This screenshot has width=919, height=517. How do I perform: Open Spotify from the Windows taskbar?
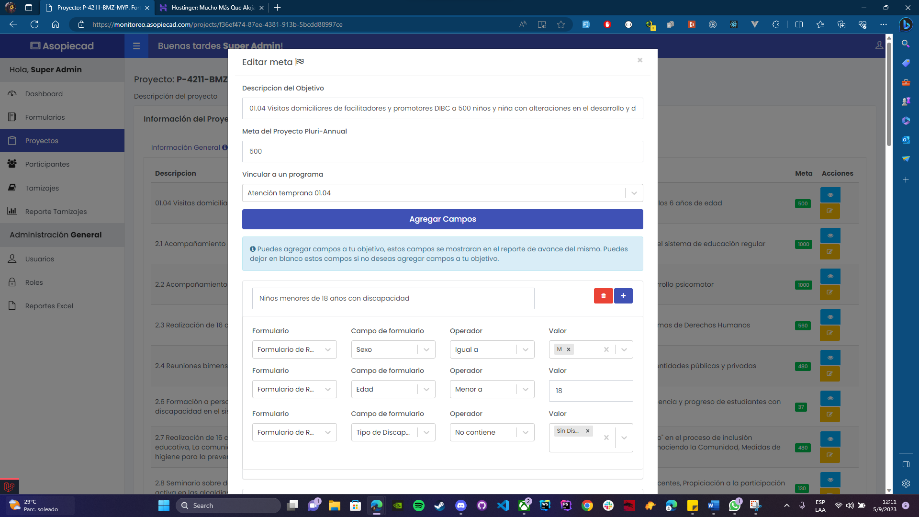[x=418, y=506]
